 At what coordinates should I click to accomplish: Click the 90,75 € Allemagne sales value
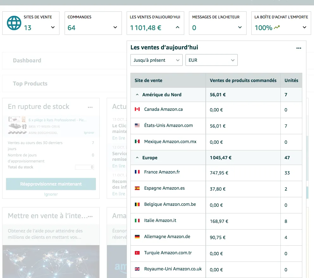[218, 237]
